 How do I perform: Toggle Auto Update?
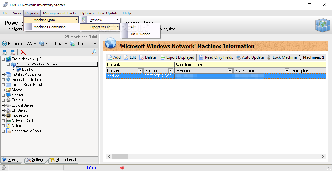tap(250, 57)
